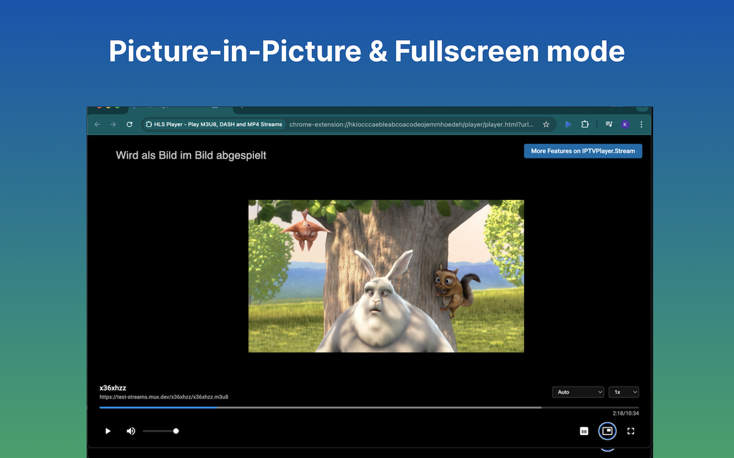Open the playlist panel icon
The height and width of the screenshot is (458, 734).
point(584,431)
